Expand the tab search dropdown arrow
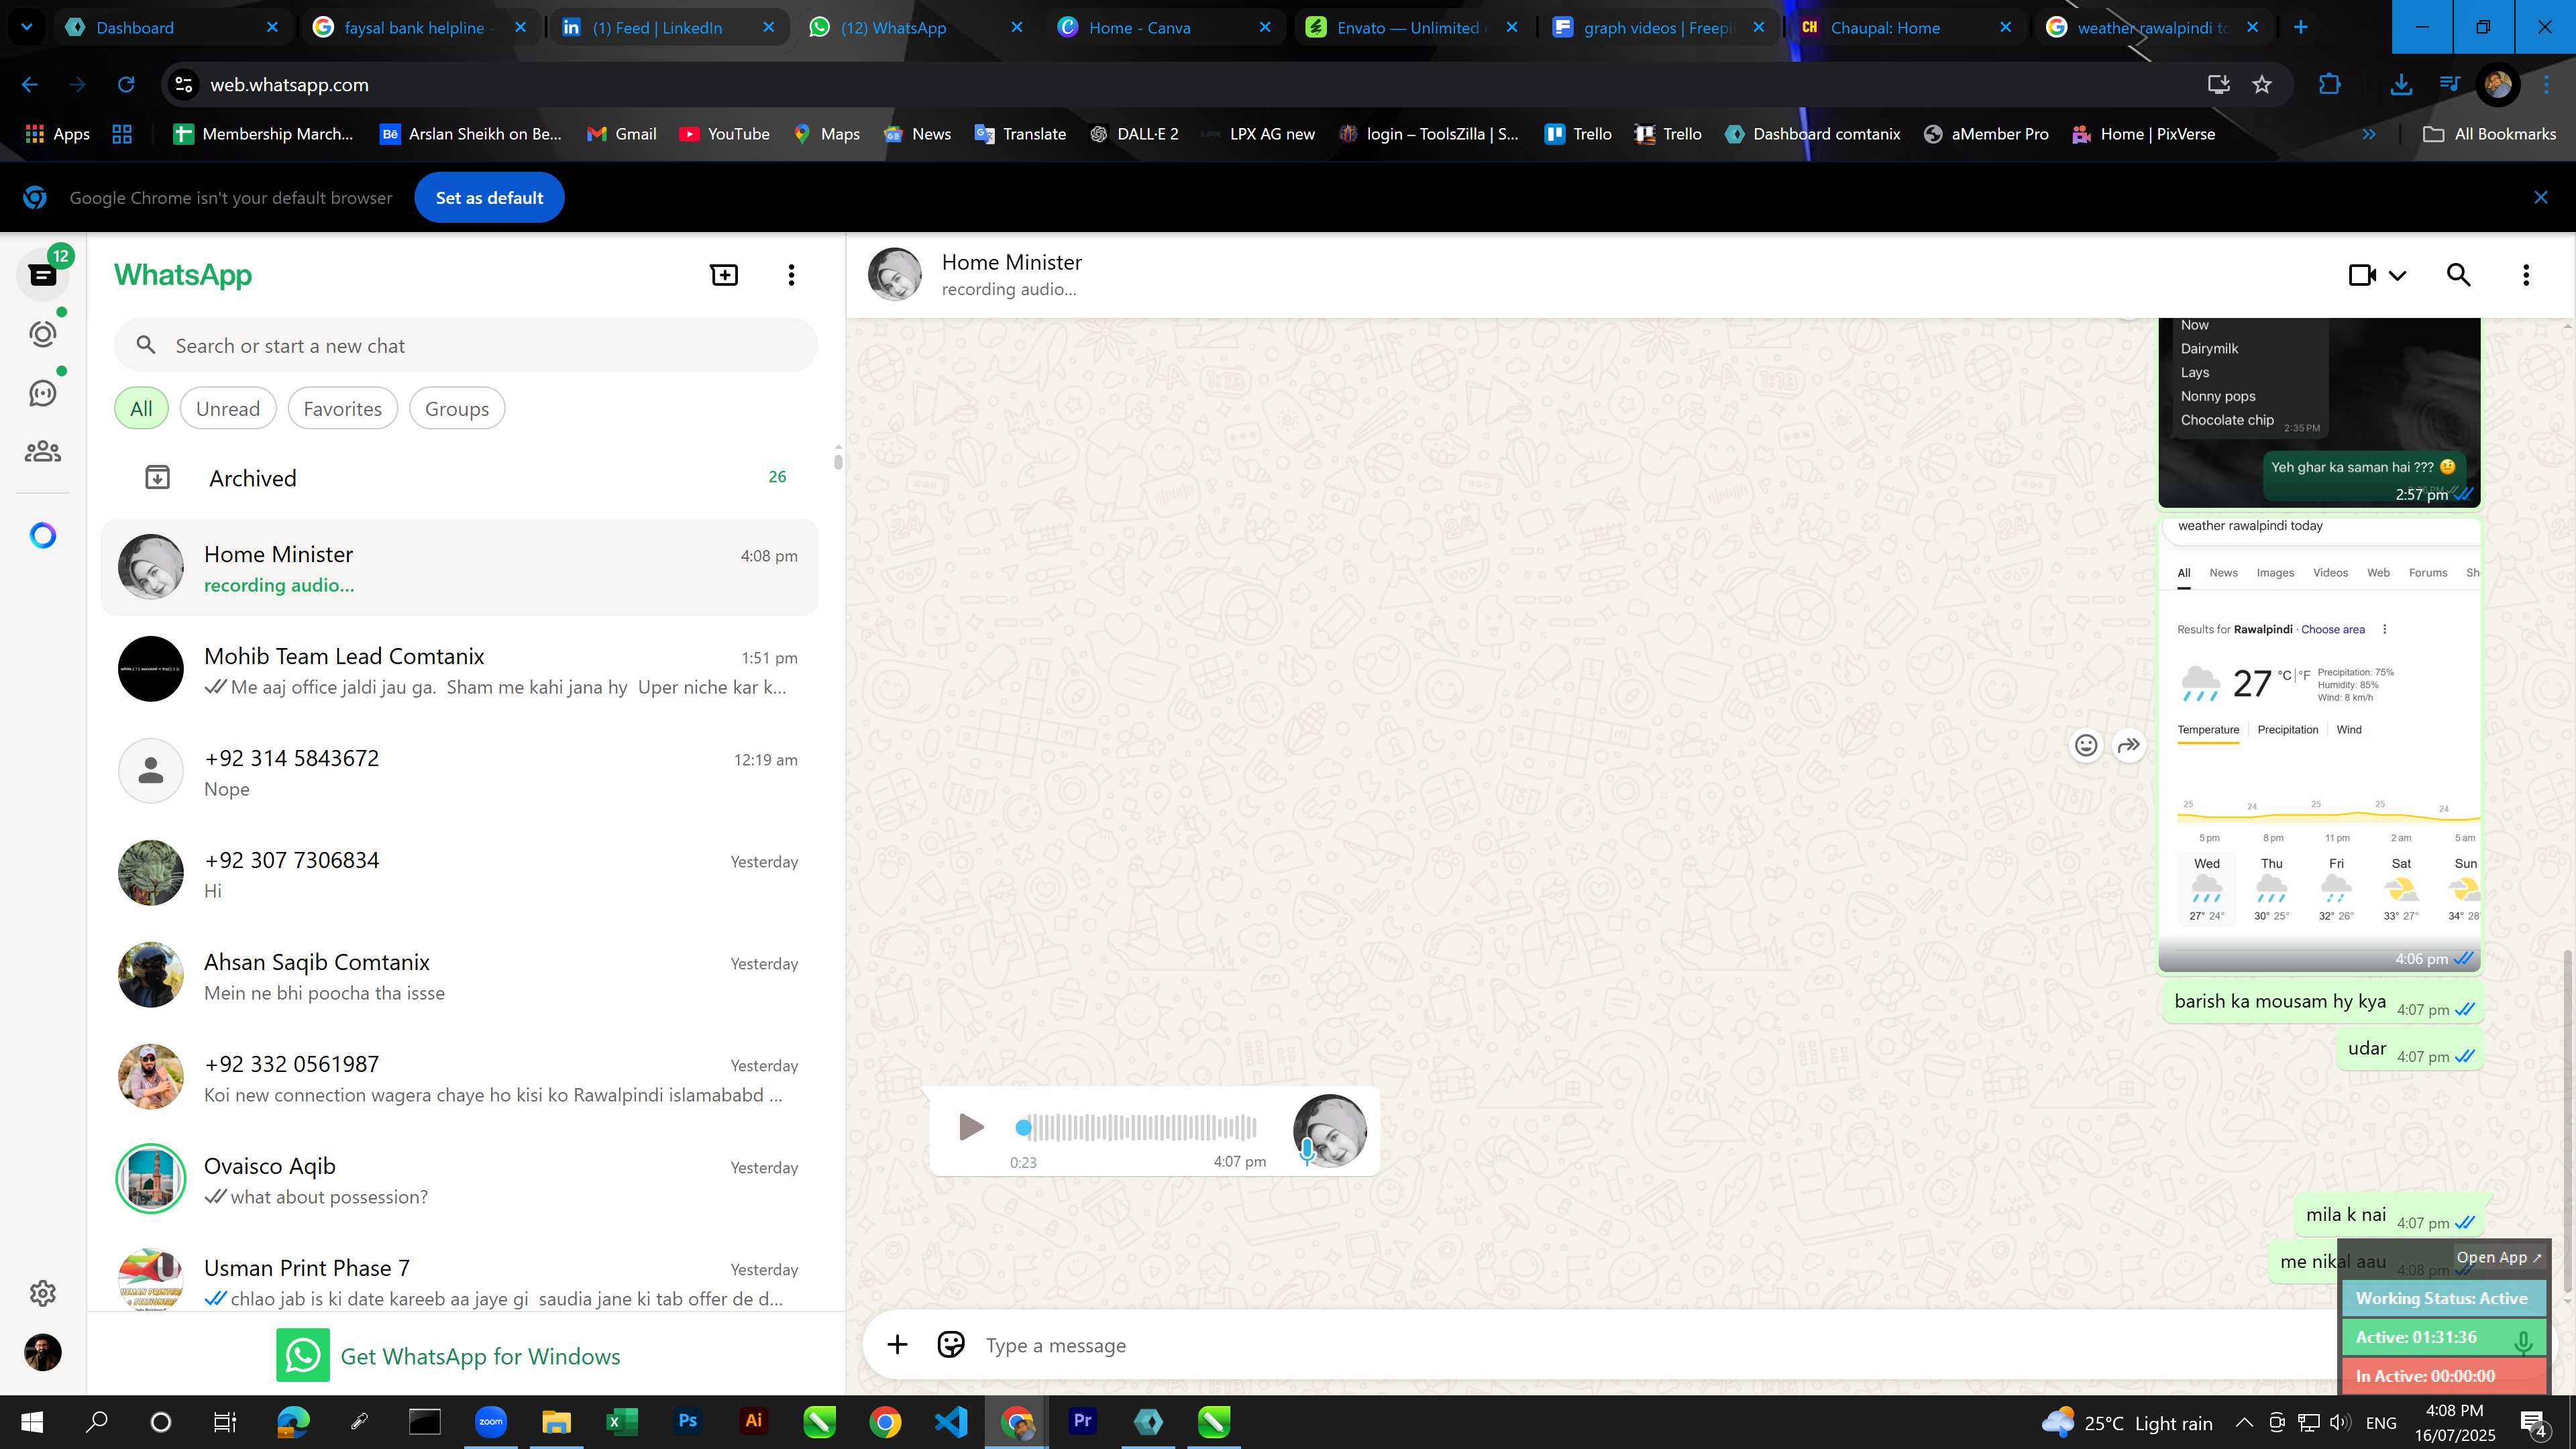This screenshot has width=2576, height=1449. pos(27,27)
